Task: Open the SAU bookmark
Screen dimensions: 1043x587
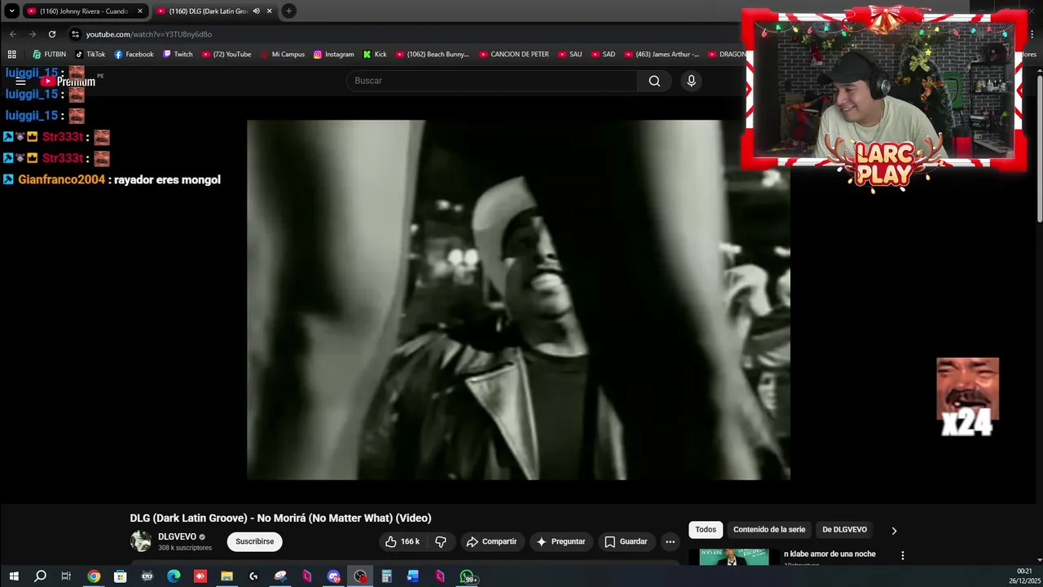Action: click(x=569, y=54)
